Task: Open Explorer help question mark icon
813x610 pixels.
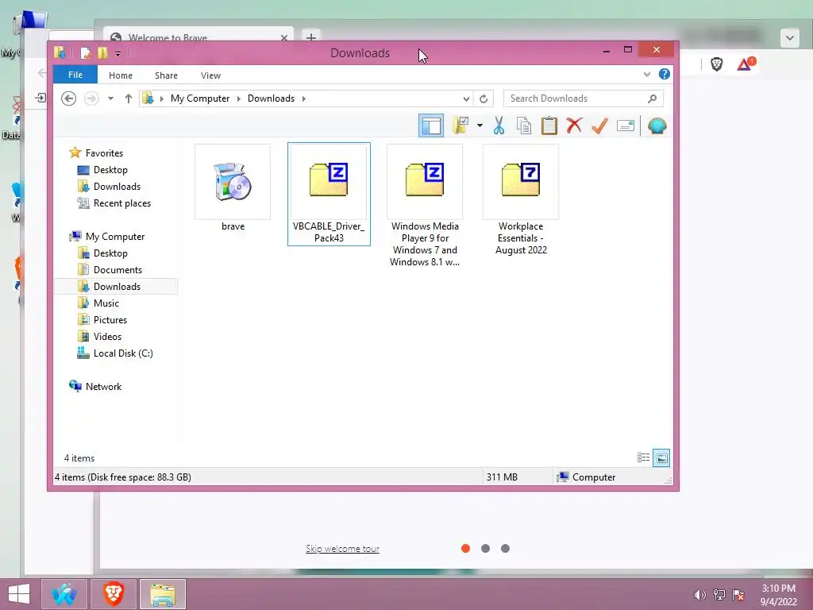Action: pyautogui.click(x=665, y=74)
